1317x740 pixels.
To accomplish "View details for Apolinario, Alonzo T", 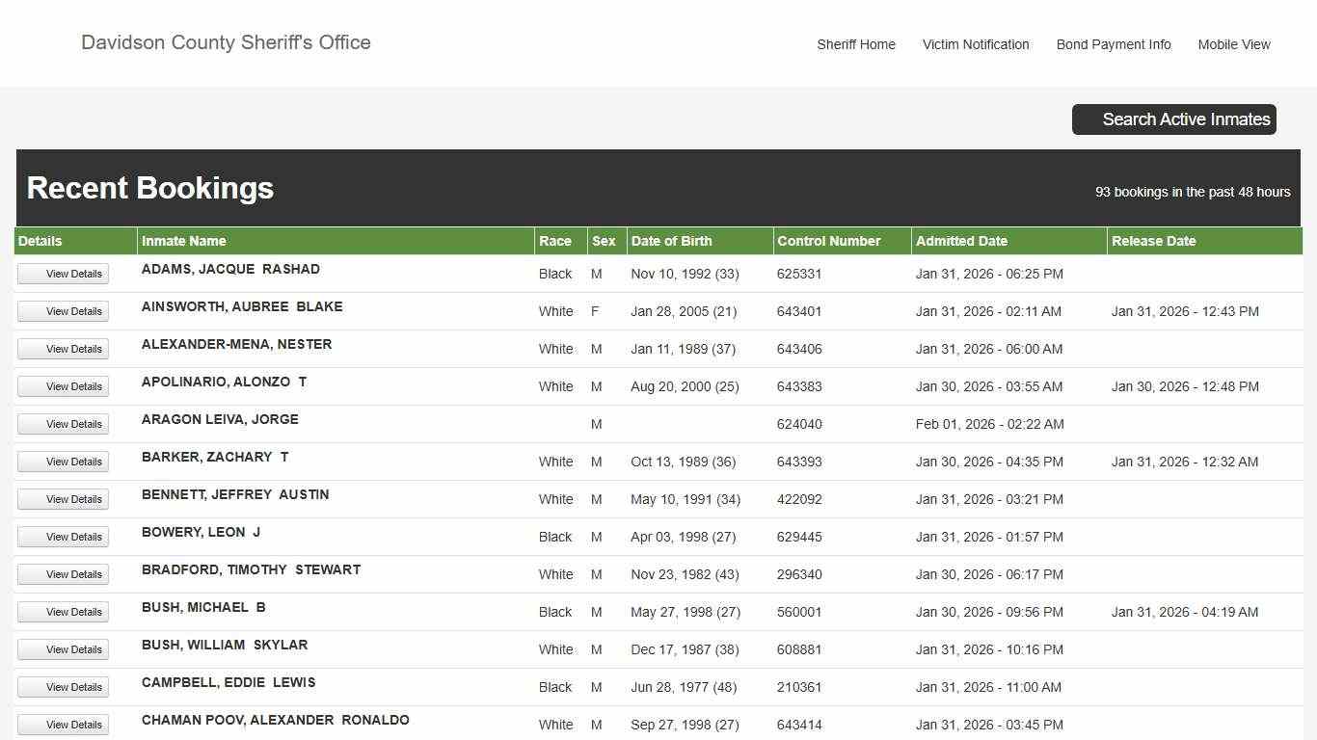I will point(64,386).
